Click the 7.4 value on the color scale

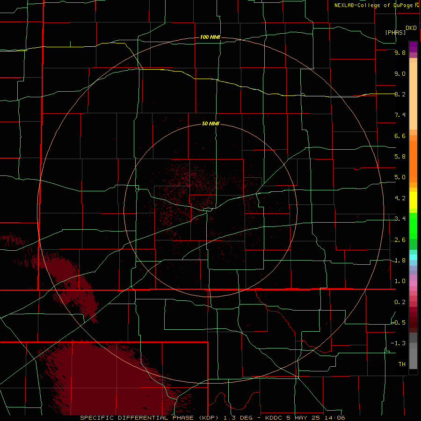[x=400, y=115]
